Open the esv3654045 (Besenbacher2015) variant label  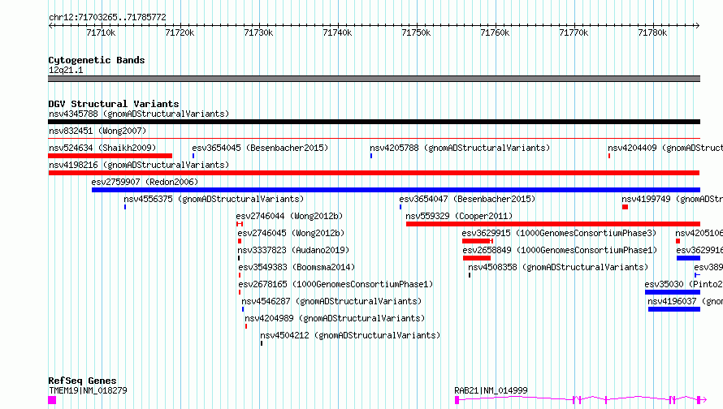click(260, 148)
